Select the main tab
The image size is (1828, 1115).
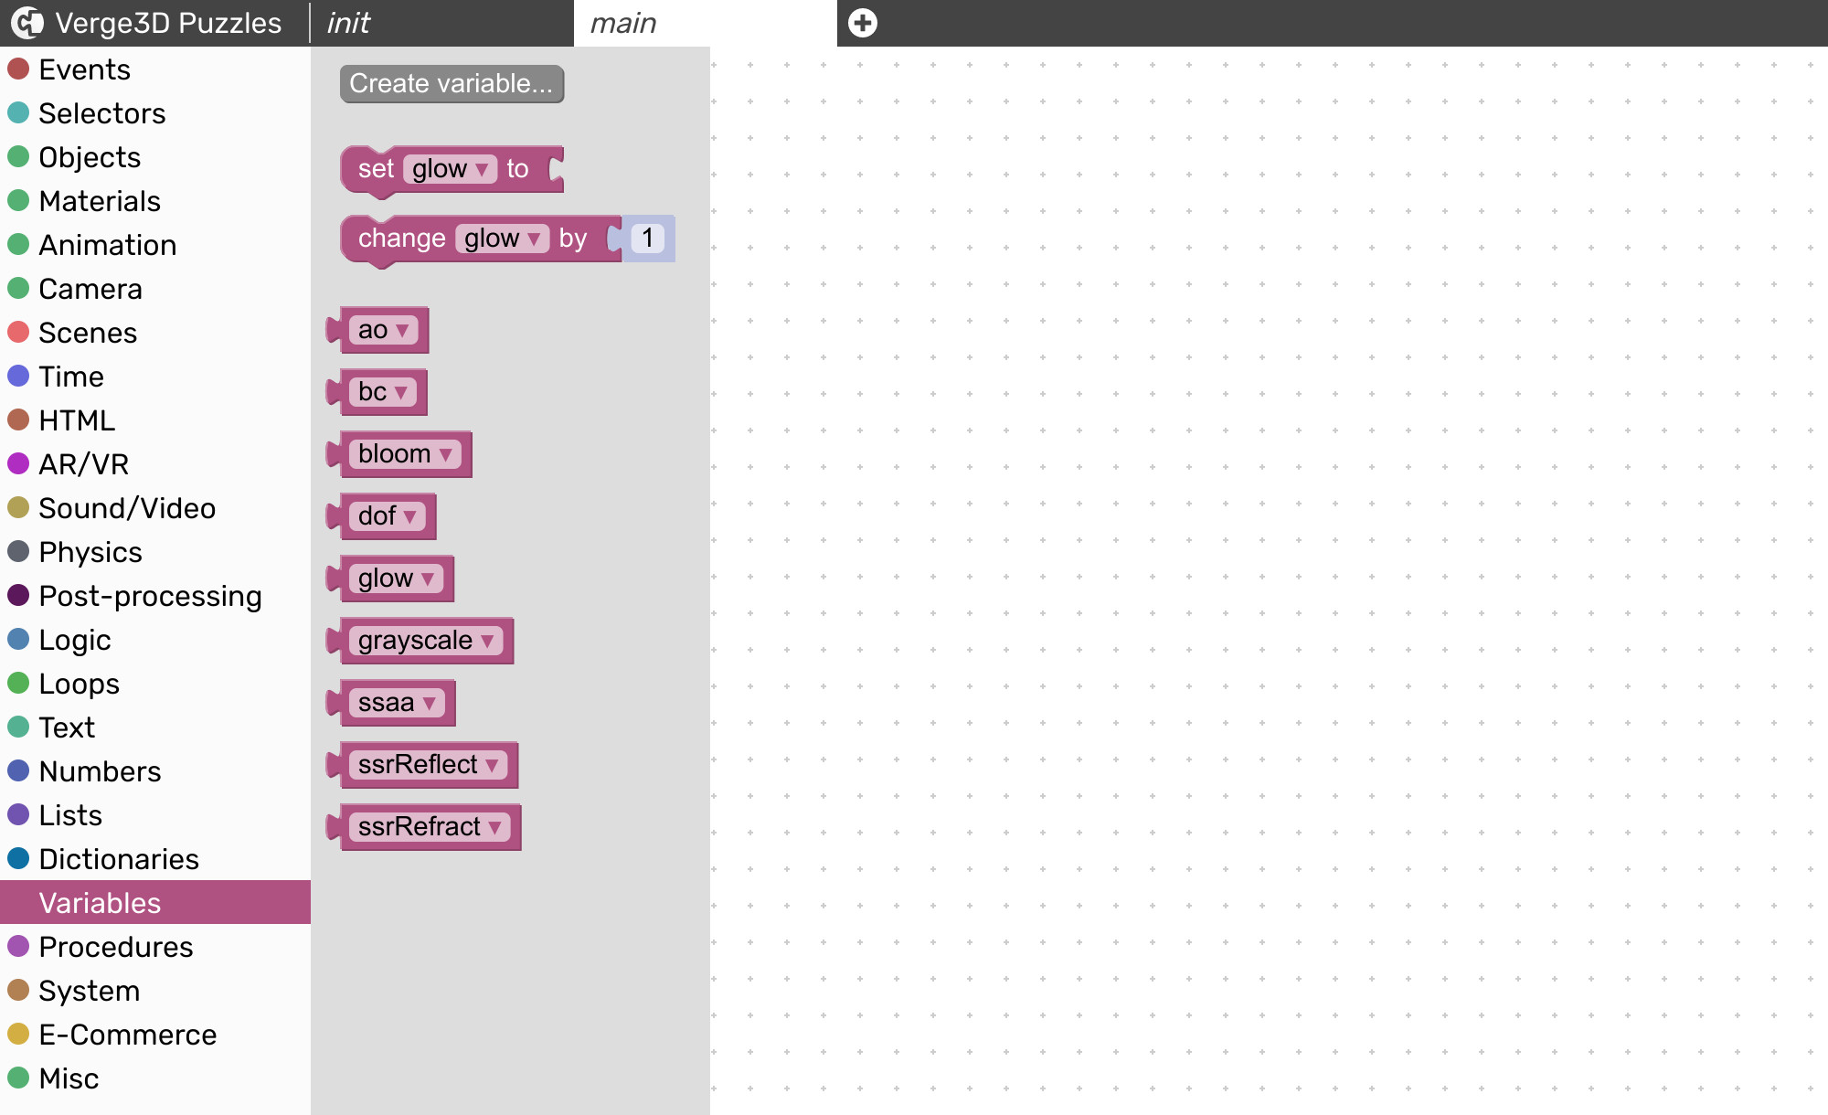[623, 23]
